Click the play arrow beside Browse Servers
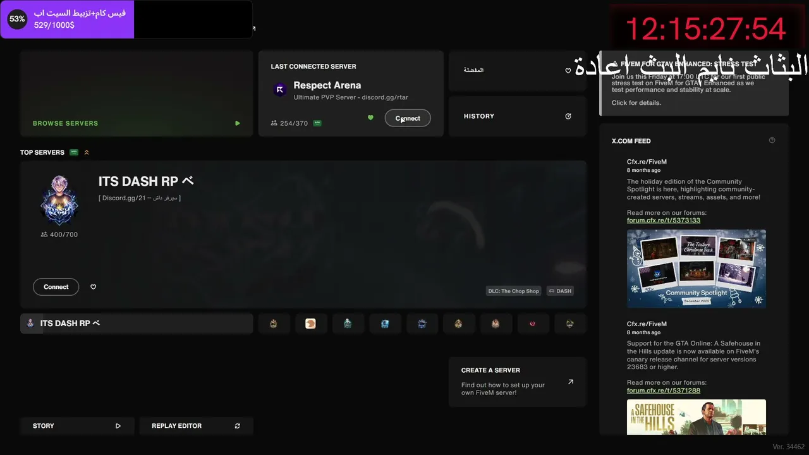809x455 pixels. (x=238, y=123)
